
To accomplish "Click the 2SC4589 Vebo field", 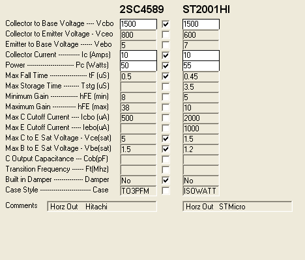I will [138, 45].
